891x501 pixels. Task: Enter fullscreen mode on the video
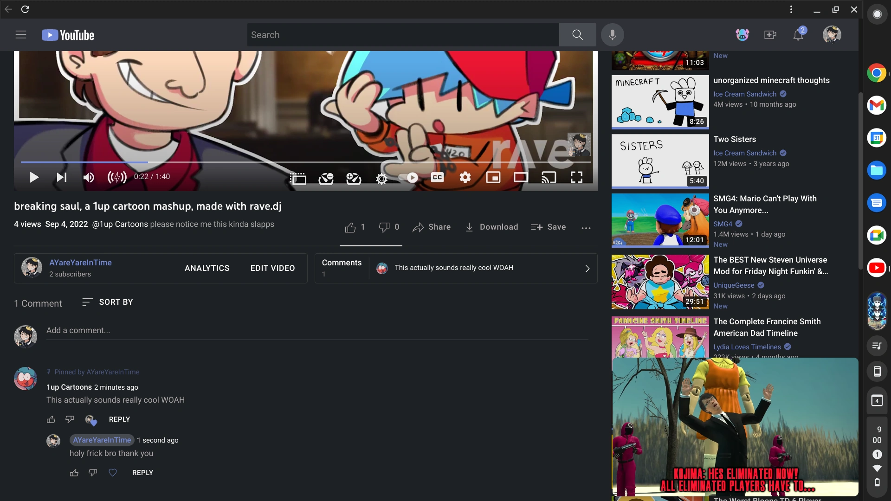(x=576, y=177)
